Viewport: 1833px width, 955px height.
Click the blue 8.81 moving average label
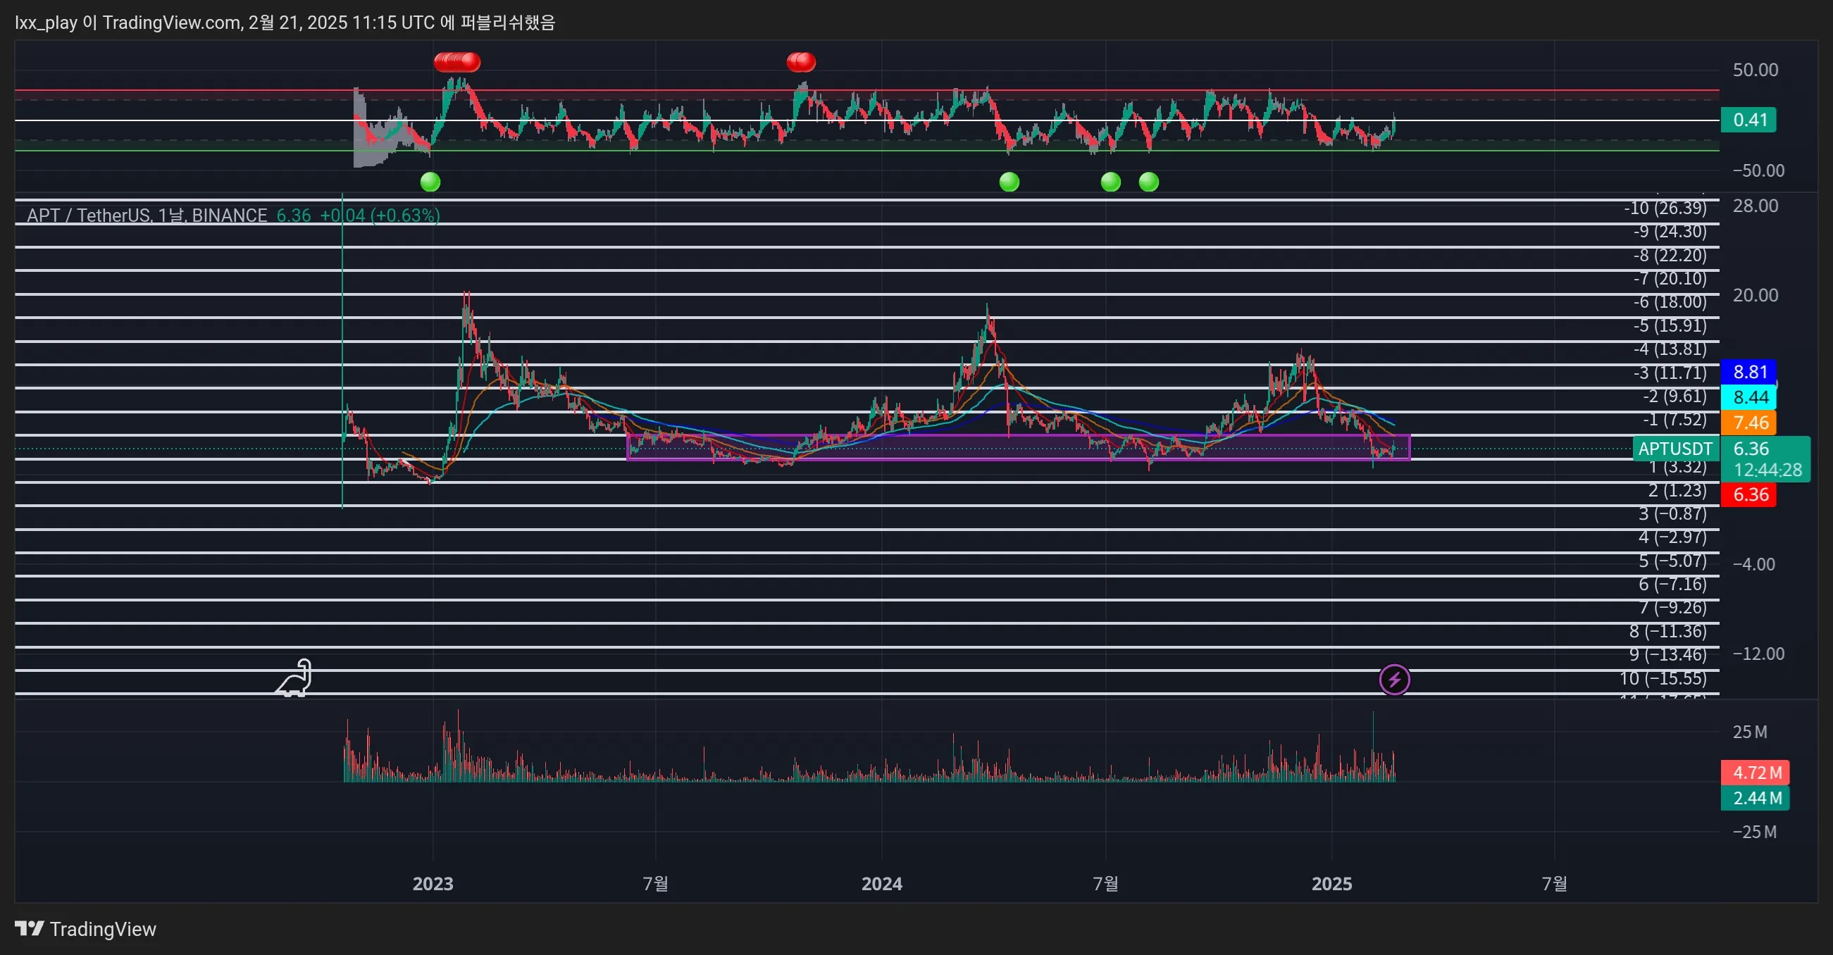point(1749,372)
